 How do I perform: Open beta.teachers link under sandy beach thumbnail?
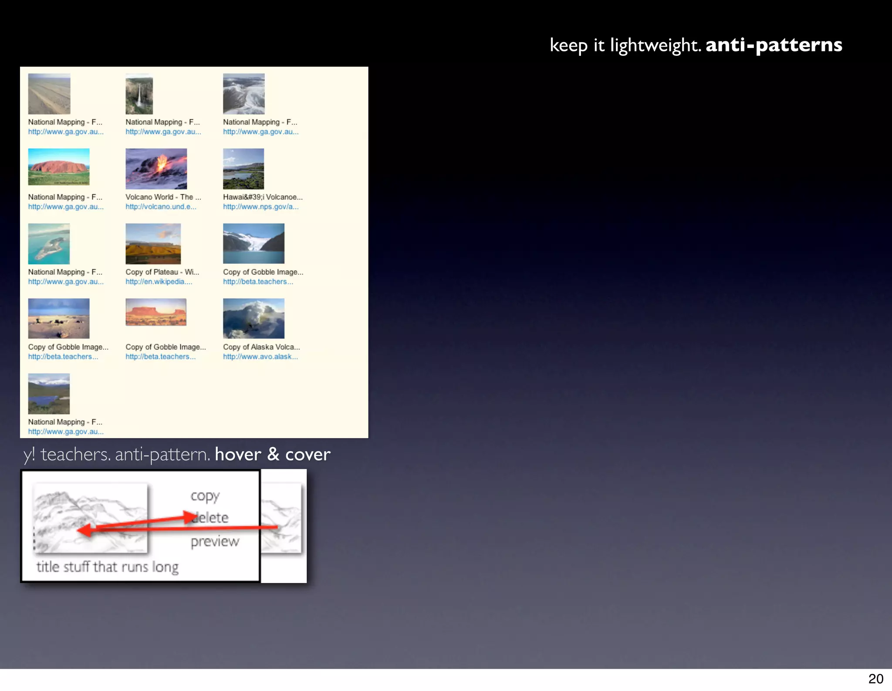63,357
